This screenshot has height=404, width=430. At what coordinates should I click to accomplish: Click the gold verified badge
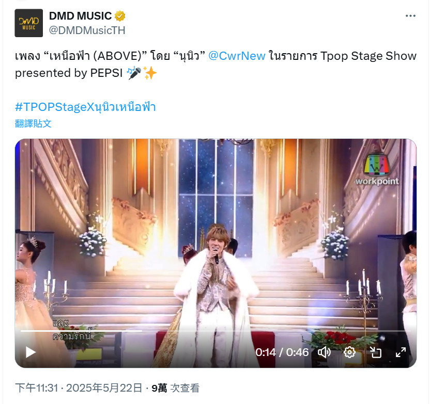[120, 16]
